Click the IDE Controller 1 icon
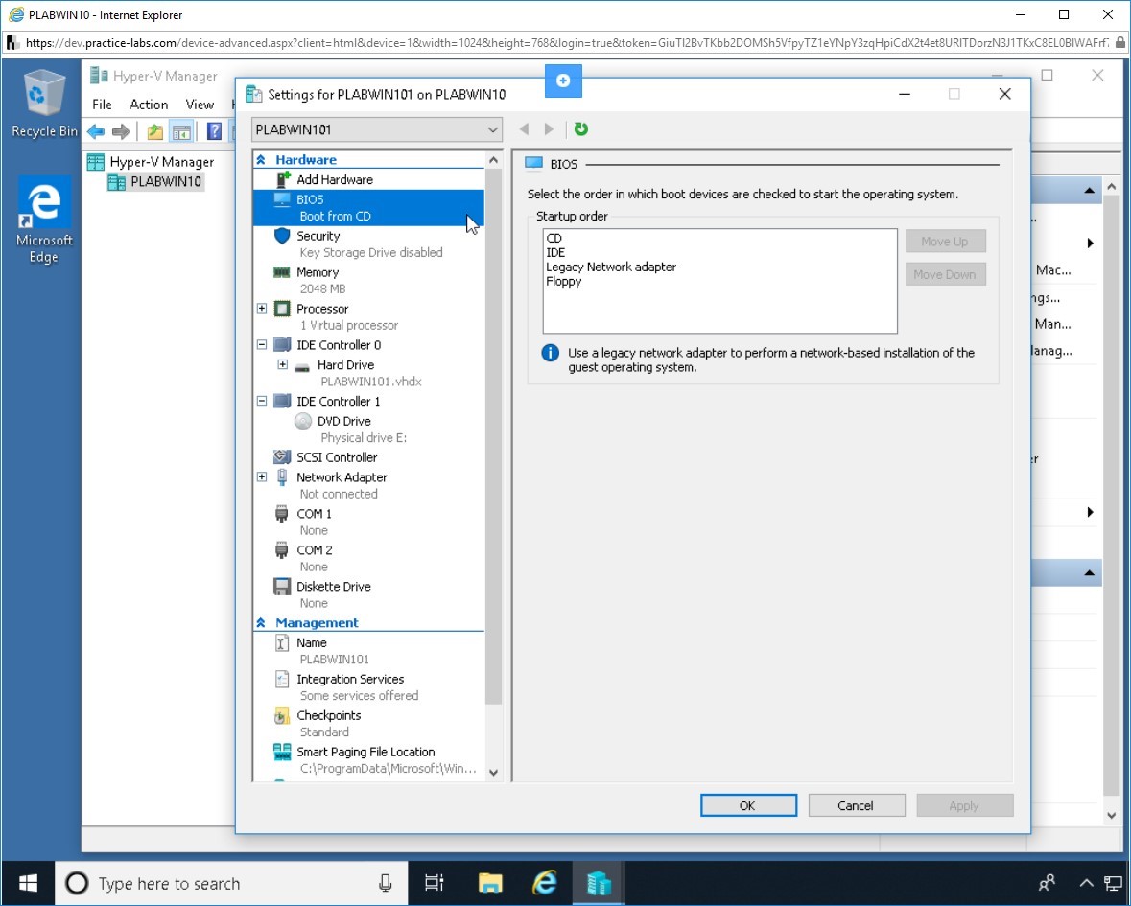This screenshot has width=1131, height=906. coord(282,401)
